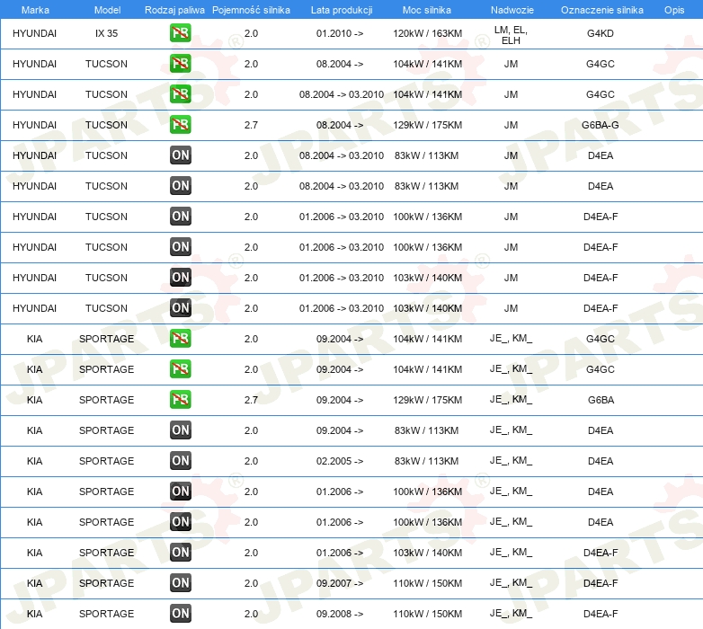Select engine code G6BA in Sportage row
This screenshot has width=703, height=629.
tap(601, 400)
